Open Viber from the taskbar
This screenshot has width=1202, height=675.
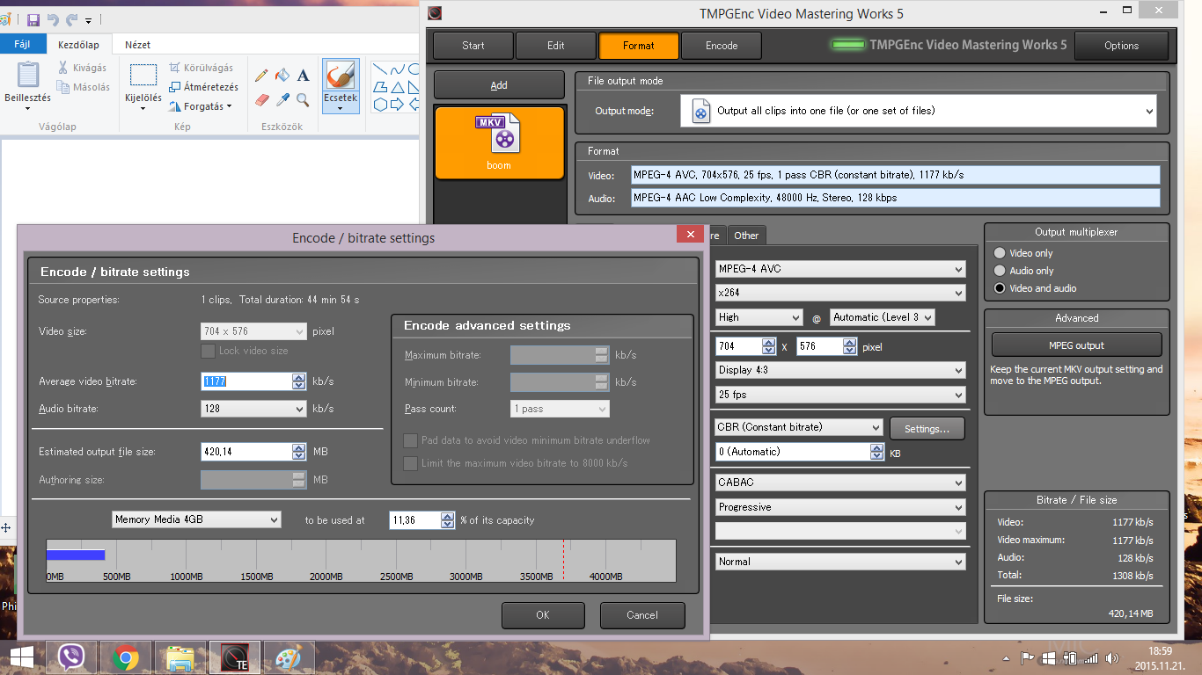point(70,657)
